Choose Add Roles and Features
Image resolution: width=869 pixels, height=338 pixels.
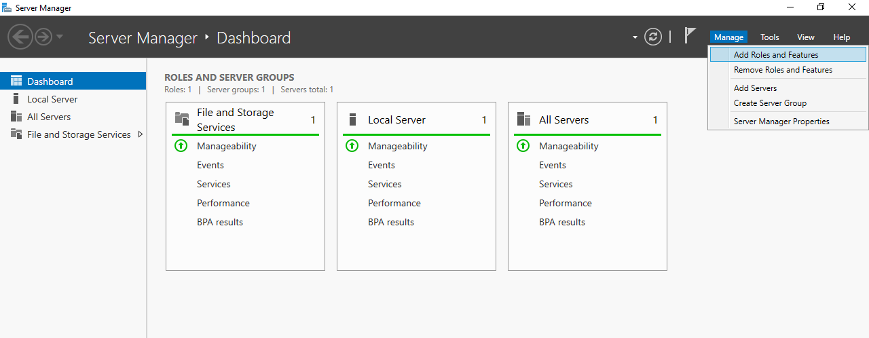788,55
